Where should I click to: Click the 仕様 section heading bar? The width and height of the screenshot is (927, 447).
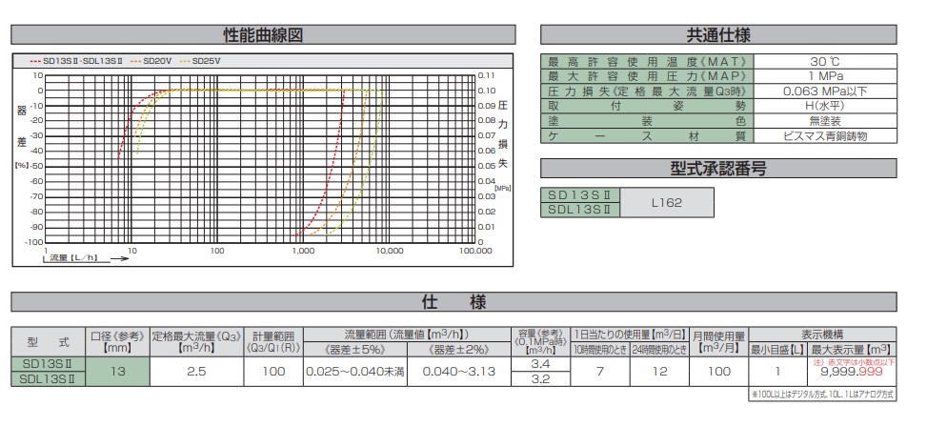click(453, 302)
